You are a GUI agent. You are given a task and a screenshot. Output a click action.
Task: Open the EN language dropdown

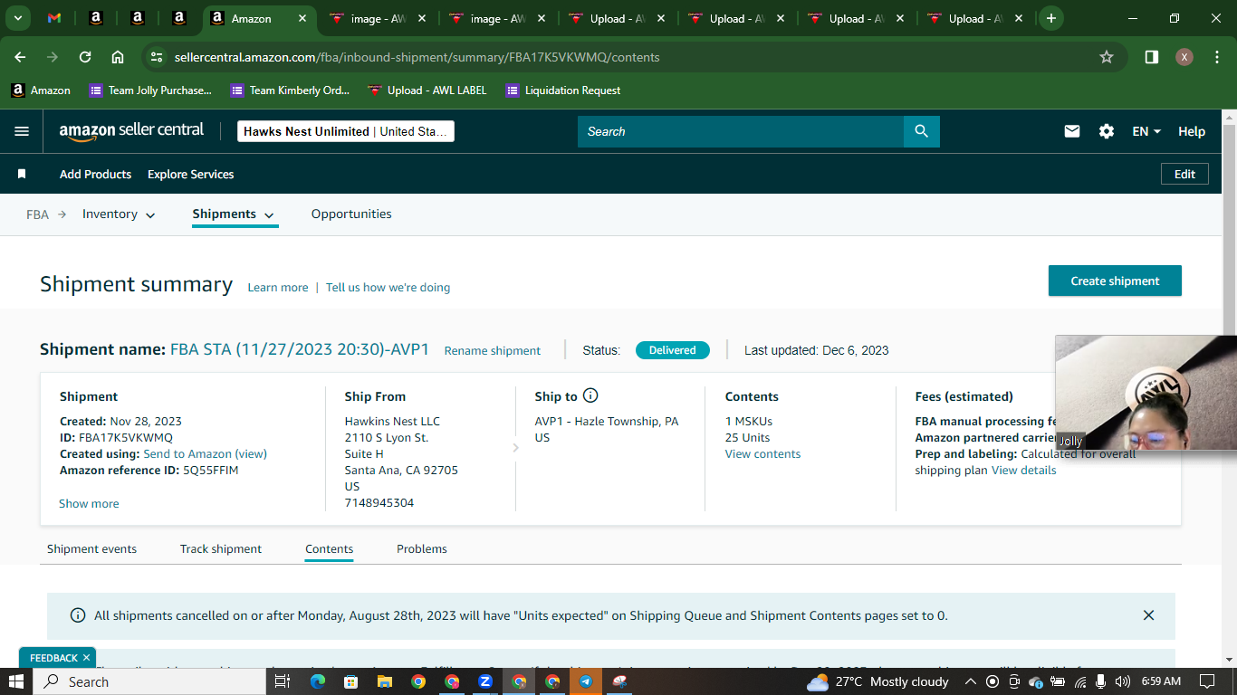point(1146,131)
